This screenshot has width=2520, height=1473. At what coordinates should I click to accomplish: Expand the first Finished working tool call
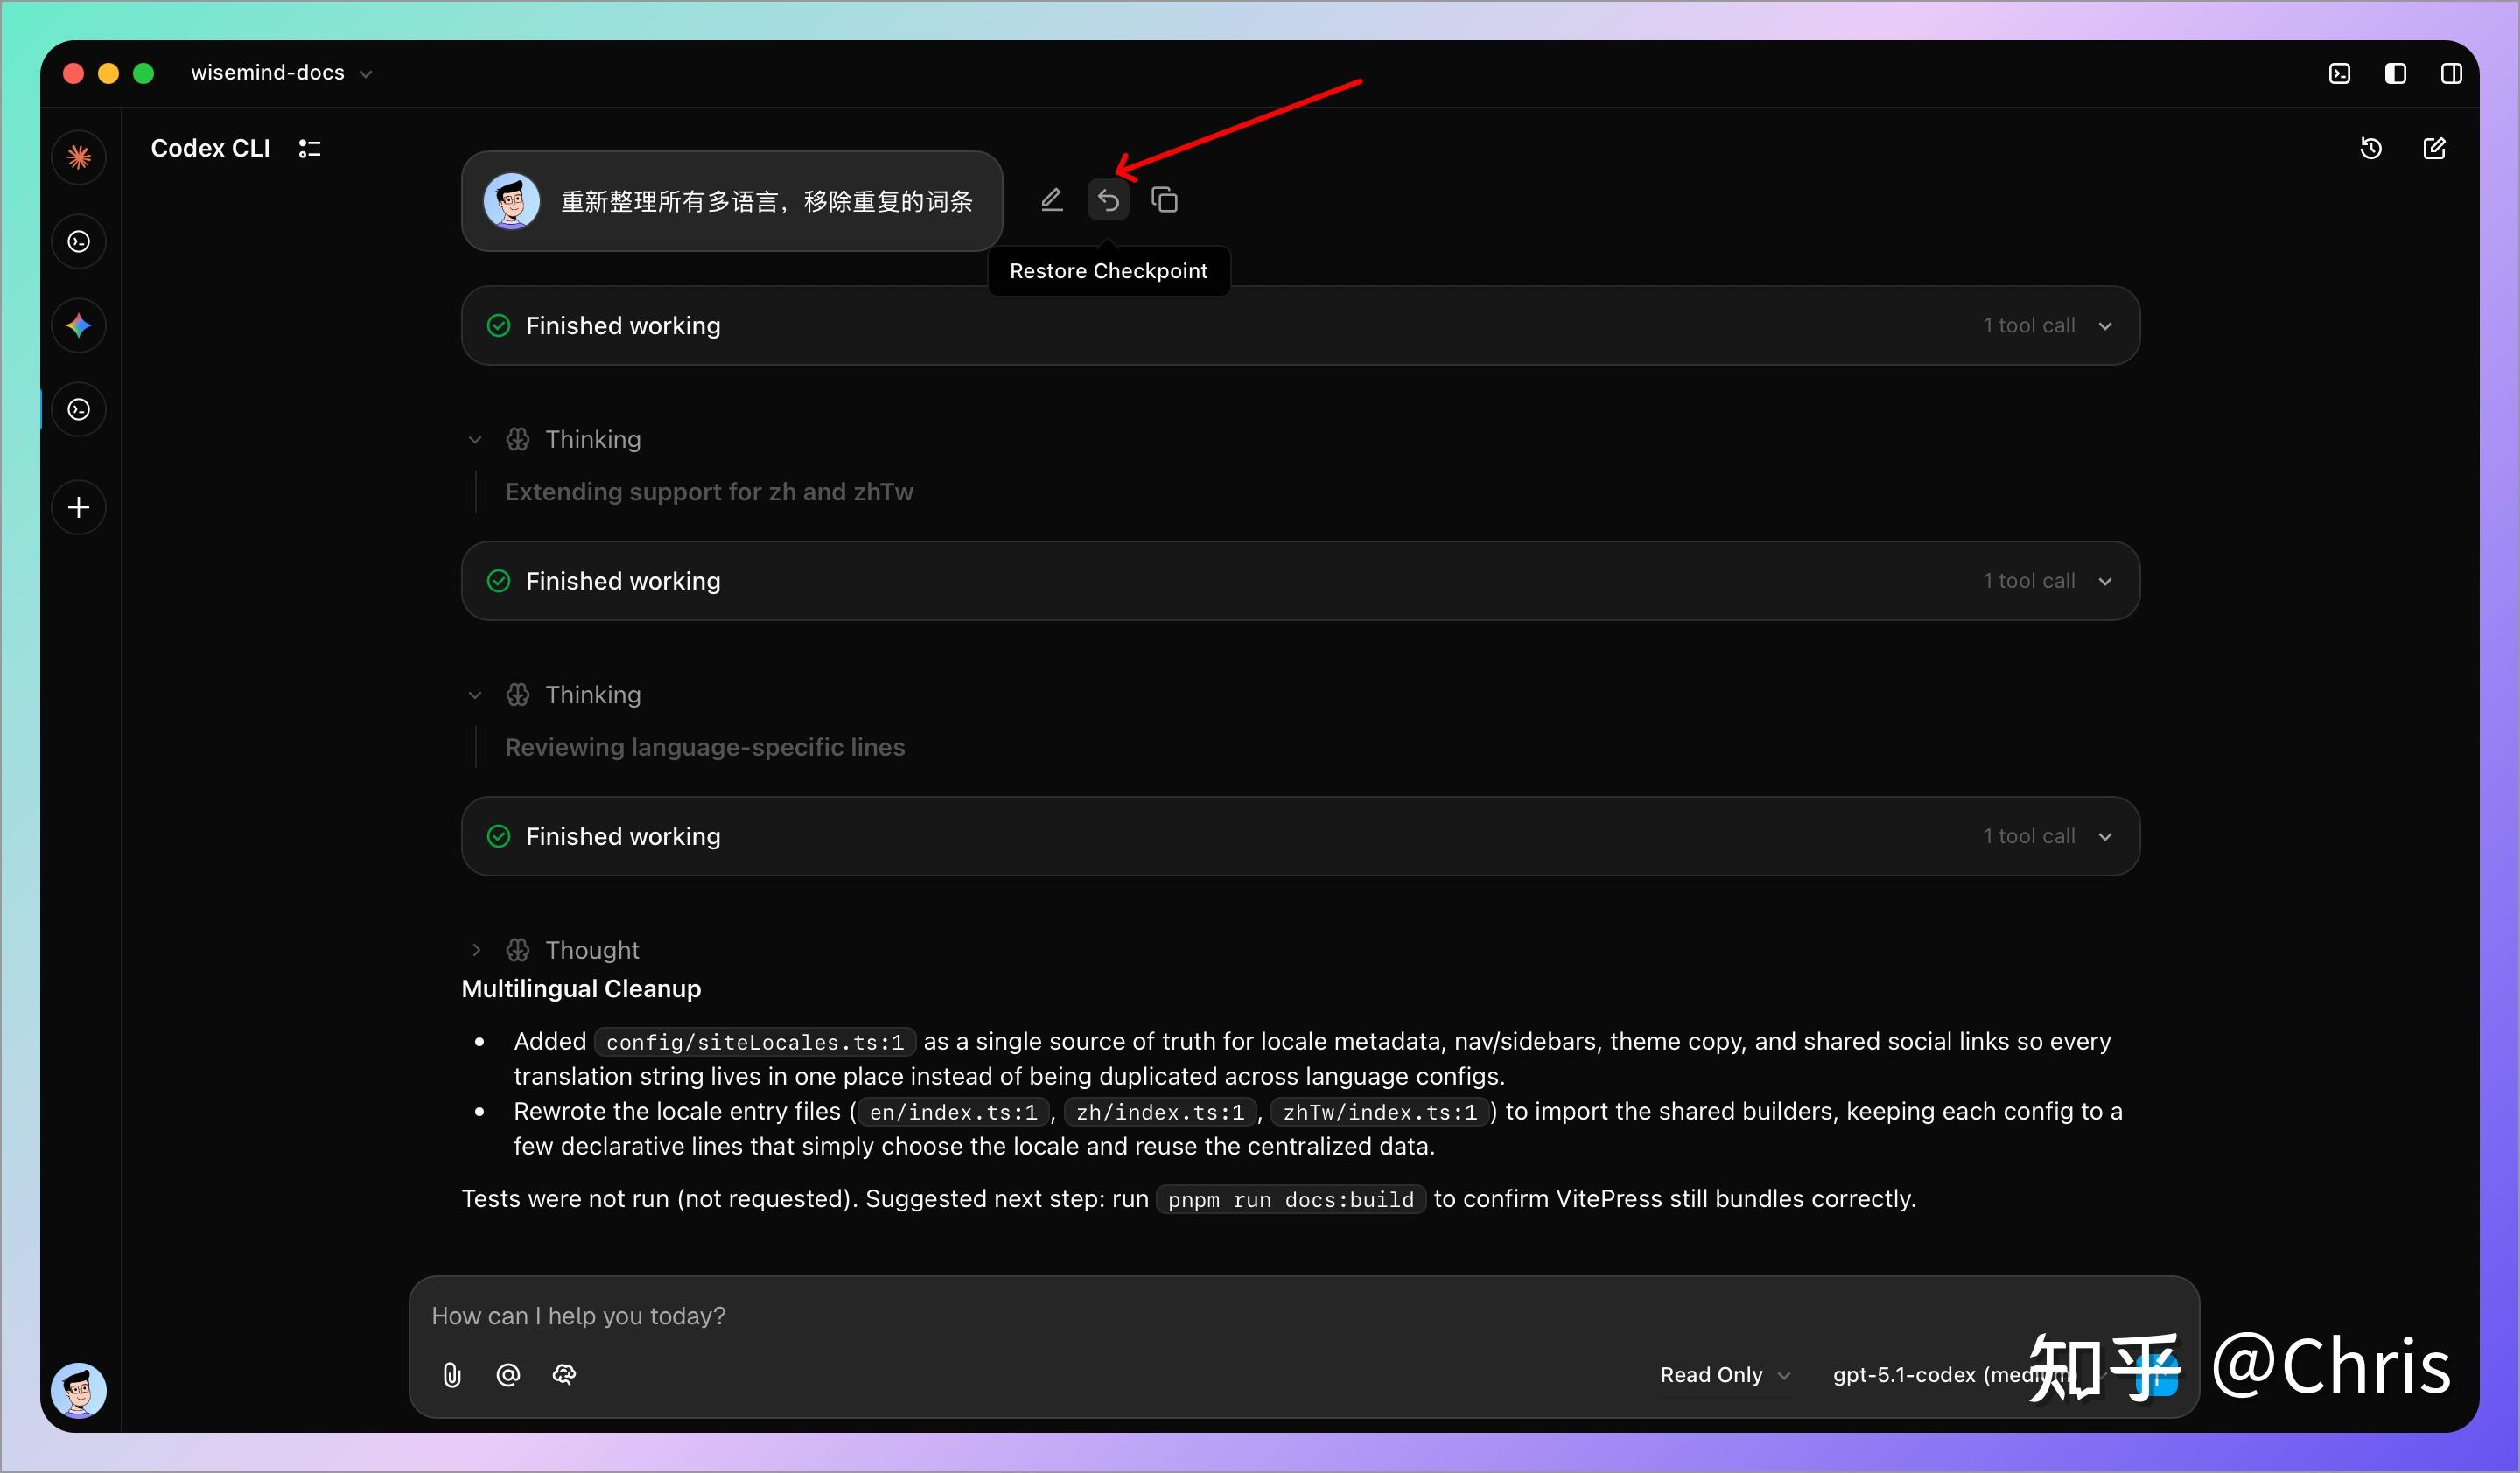click(2105, 325)
